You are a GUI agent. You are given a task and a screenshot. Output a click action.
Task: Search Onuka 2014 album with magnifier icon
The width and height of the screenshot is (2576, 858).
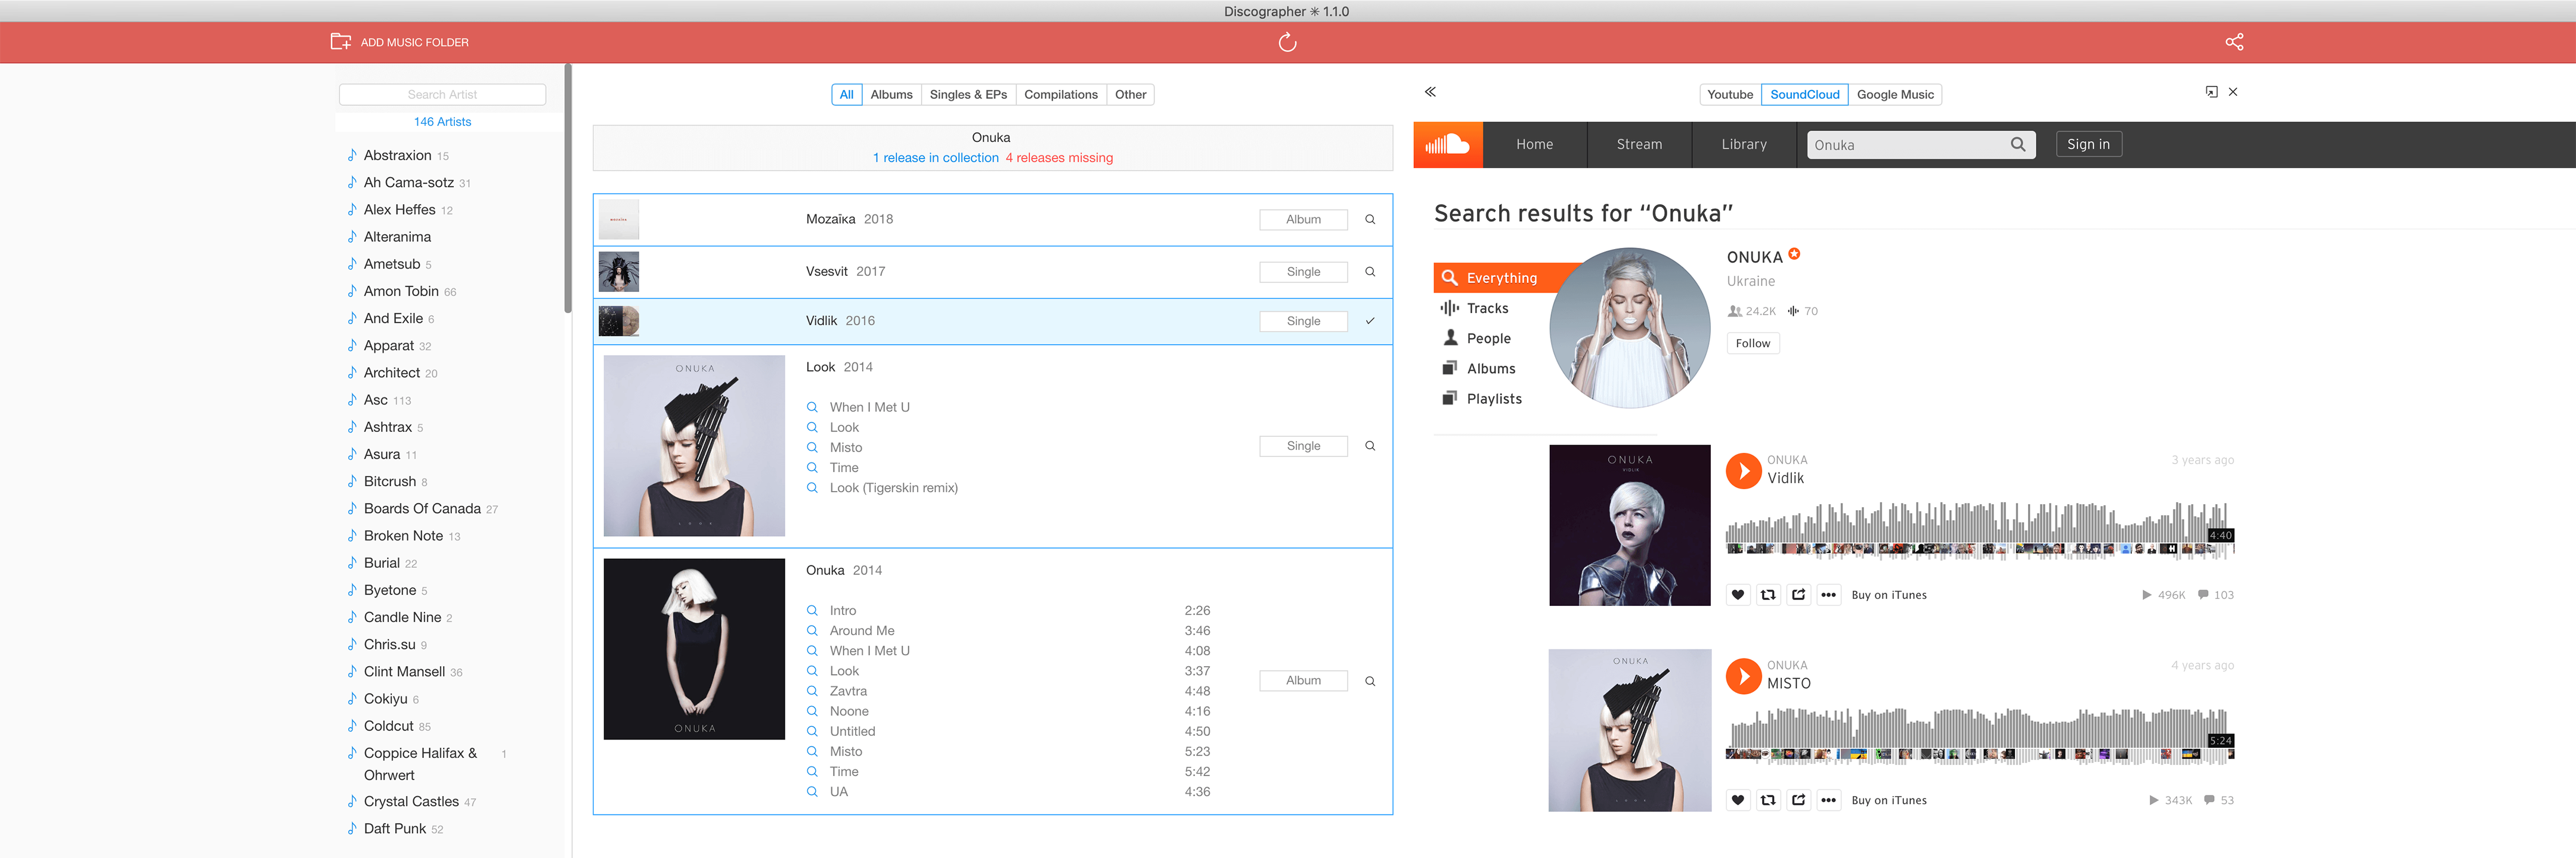click(x=1370, y=681)
